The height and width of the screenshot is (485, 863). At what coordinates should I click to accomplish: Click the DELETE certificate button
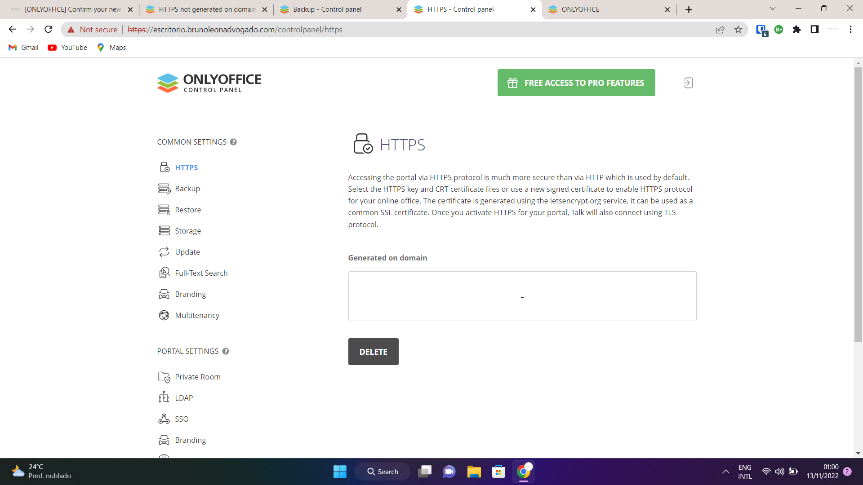point(373,352)
